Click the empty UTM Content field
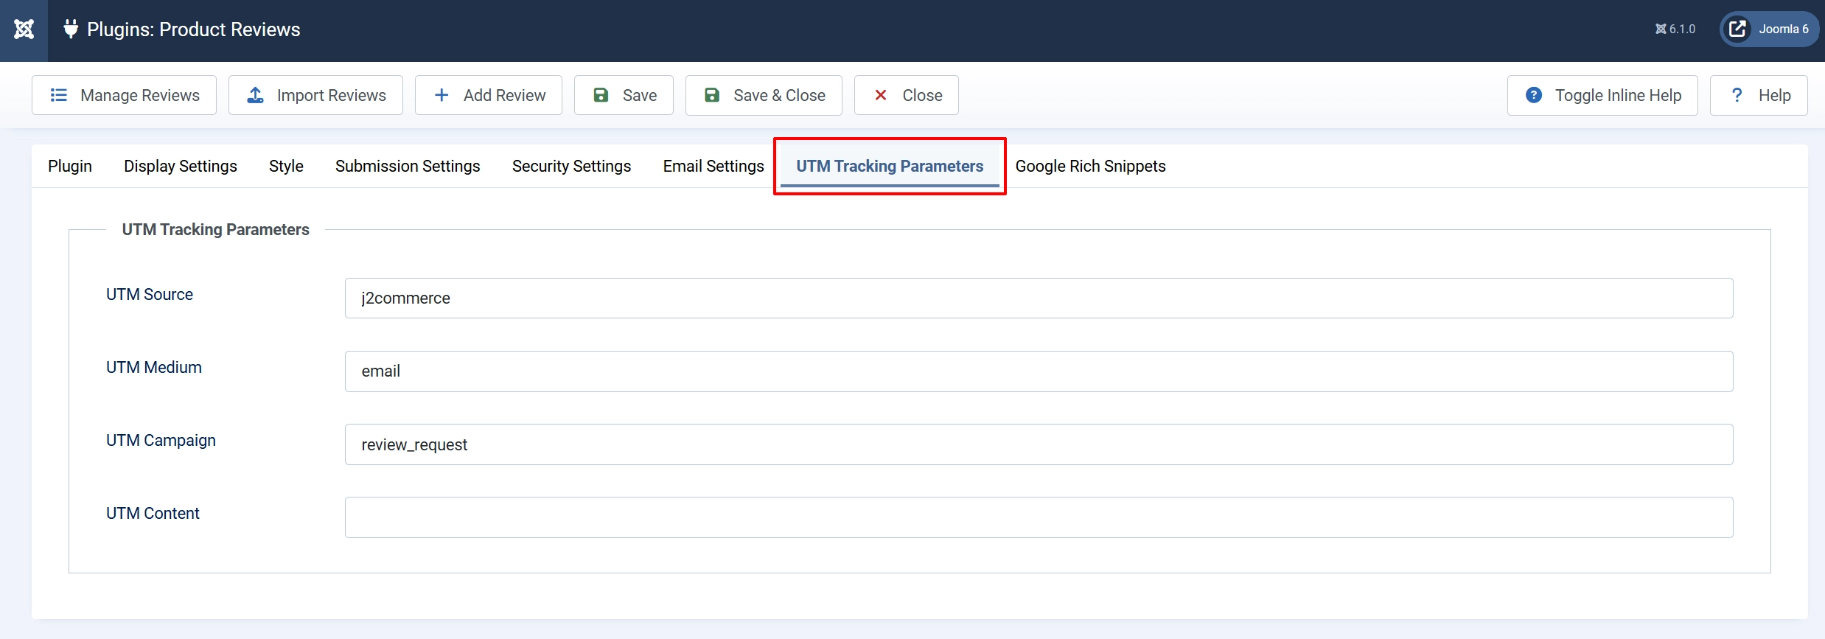The width and height of the screenshot is (1825, 639). coord(1039,517)
